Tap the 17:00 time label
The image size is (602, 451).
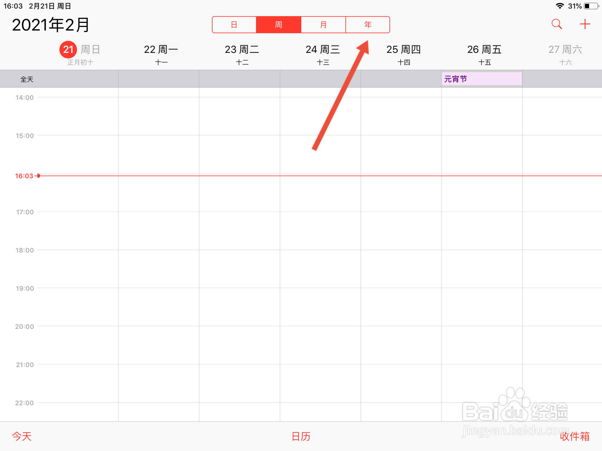(x=25, y=212)
